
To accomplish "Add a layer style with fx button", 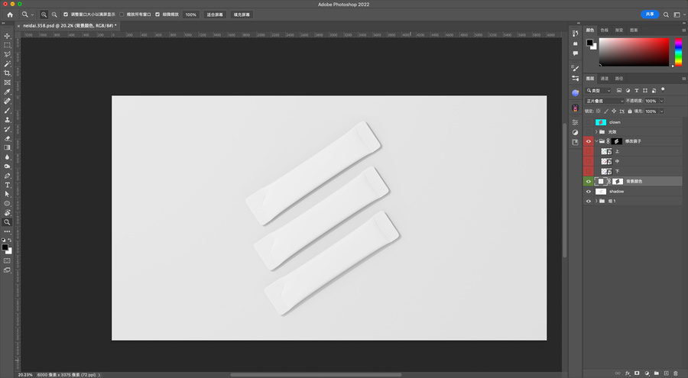I will click(x=628, y=373).
